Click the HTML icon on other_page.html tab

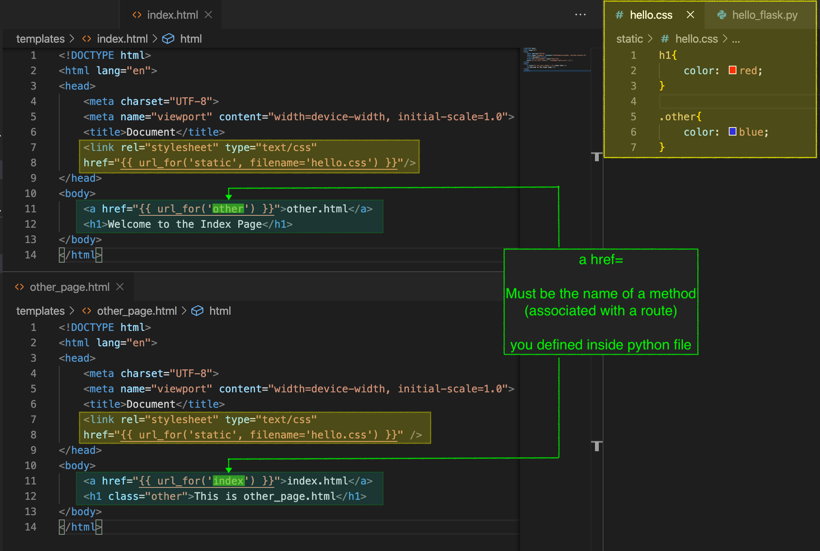(19, 287)
